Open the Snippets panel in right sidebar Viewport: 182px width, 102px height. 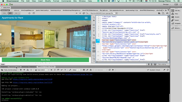point(176,23)
